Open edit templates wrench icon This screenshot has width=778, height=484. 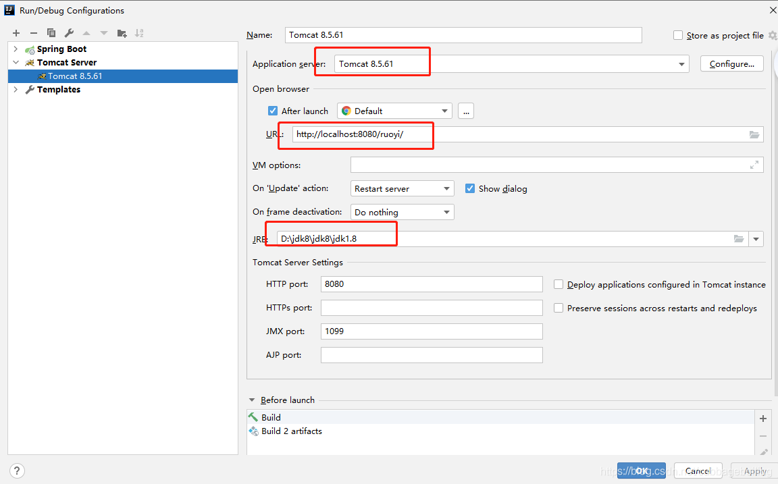point(69,33)
